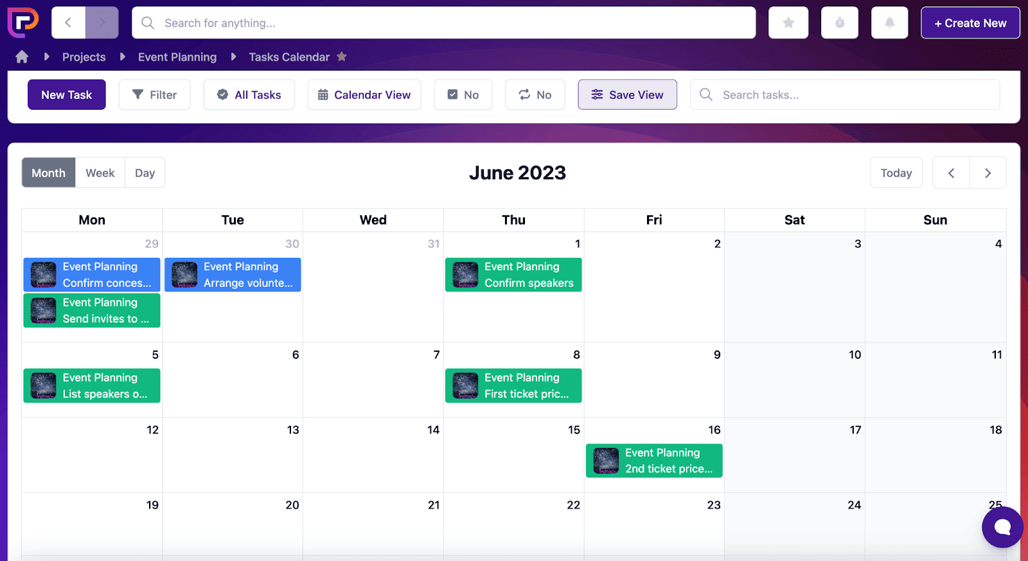The height and width of the screenshot is (561, 1028).
Task: Click the Sat column header
Action: point(795,220)
